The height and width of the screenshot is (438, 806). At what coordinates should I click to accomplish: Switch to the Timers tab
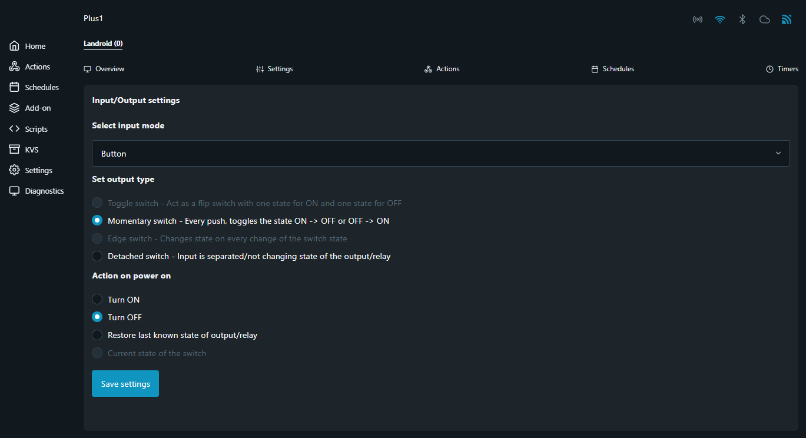click(782, 69)
